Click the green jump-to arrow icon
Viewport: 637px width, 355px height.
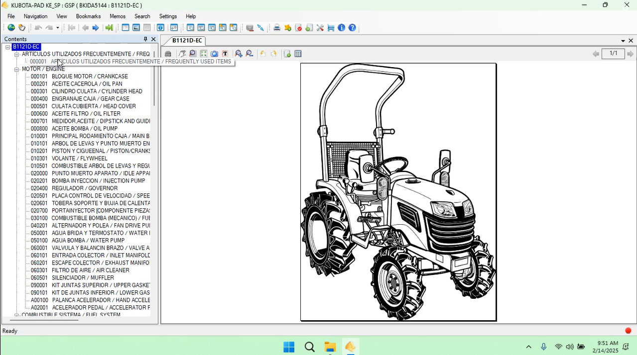[109, 28]
